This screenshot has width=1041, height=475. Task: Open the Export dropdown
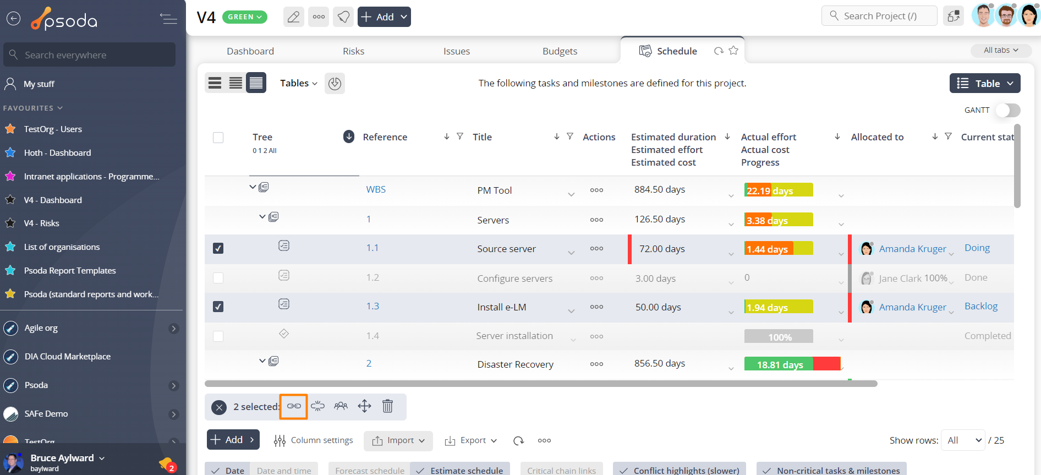click(x=471, y=441)
